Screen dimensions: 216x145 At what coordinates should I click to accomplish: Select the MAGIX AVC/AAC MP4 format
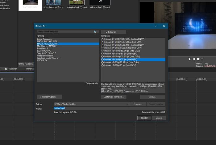tap(48, 42)
